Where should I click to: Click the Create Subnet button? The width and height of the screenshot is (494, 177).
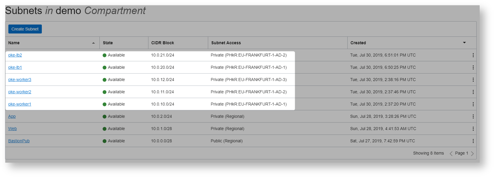click(x=25, y=29)
